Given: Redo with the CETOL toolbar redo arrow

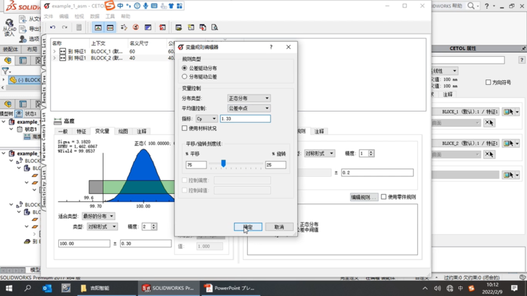Looking at the screenshot, I should [x=65, y=27].
